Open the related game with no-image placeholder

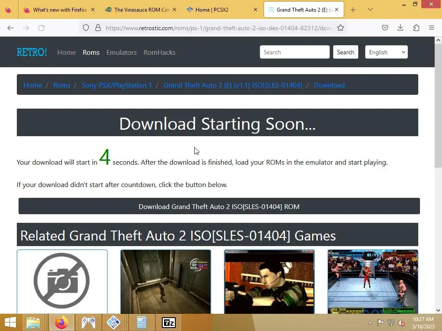pos(62,281)
